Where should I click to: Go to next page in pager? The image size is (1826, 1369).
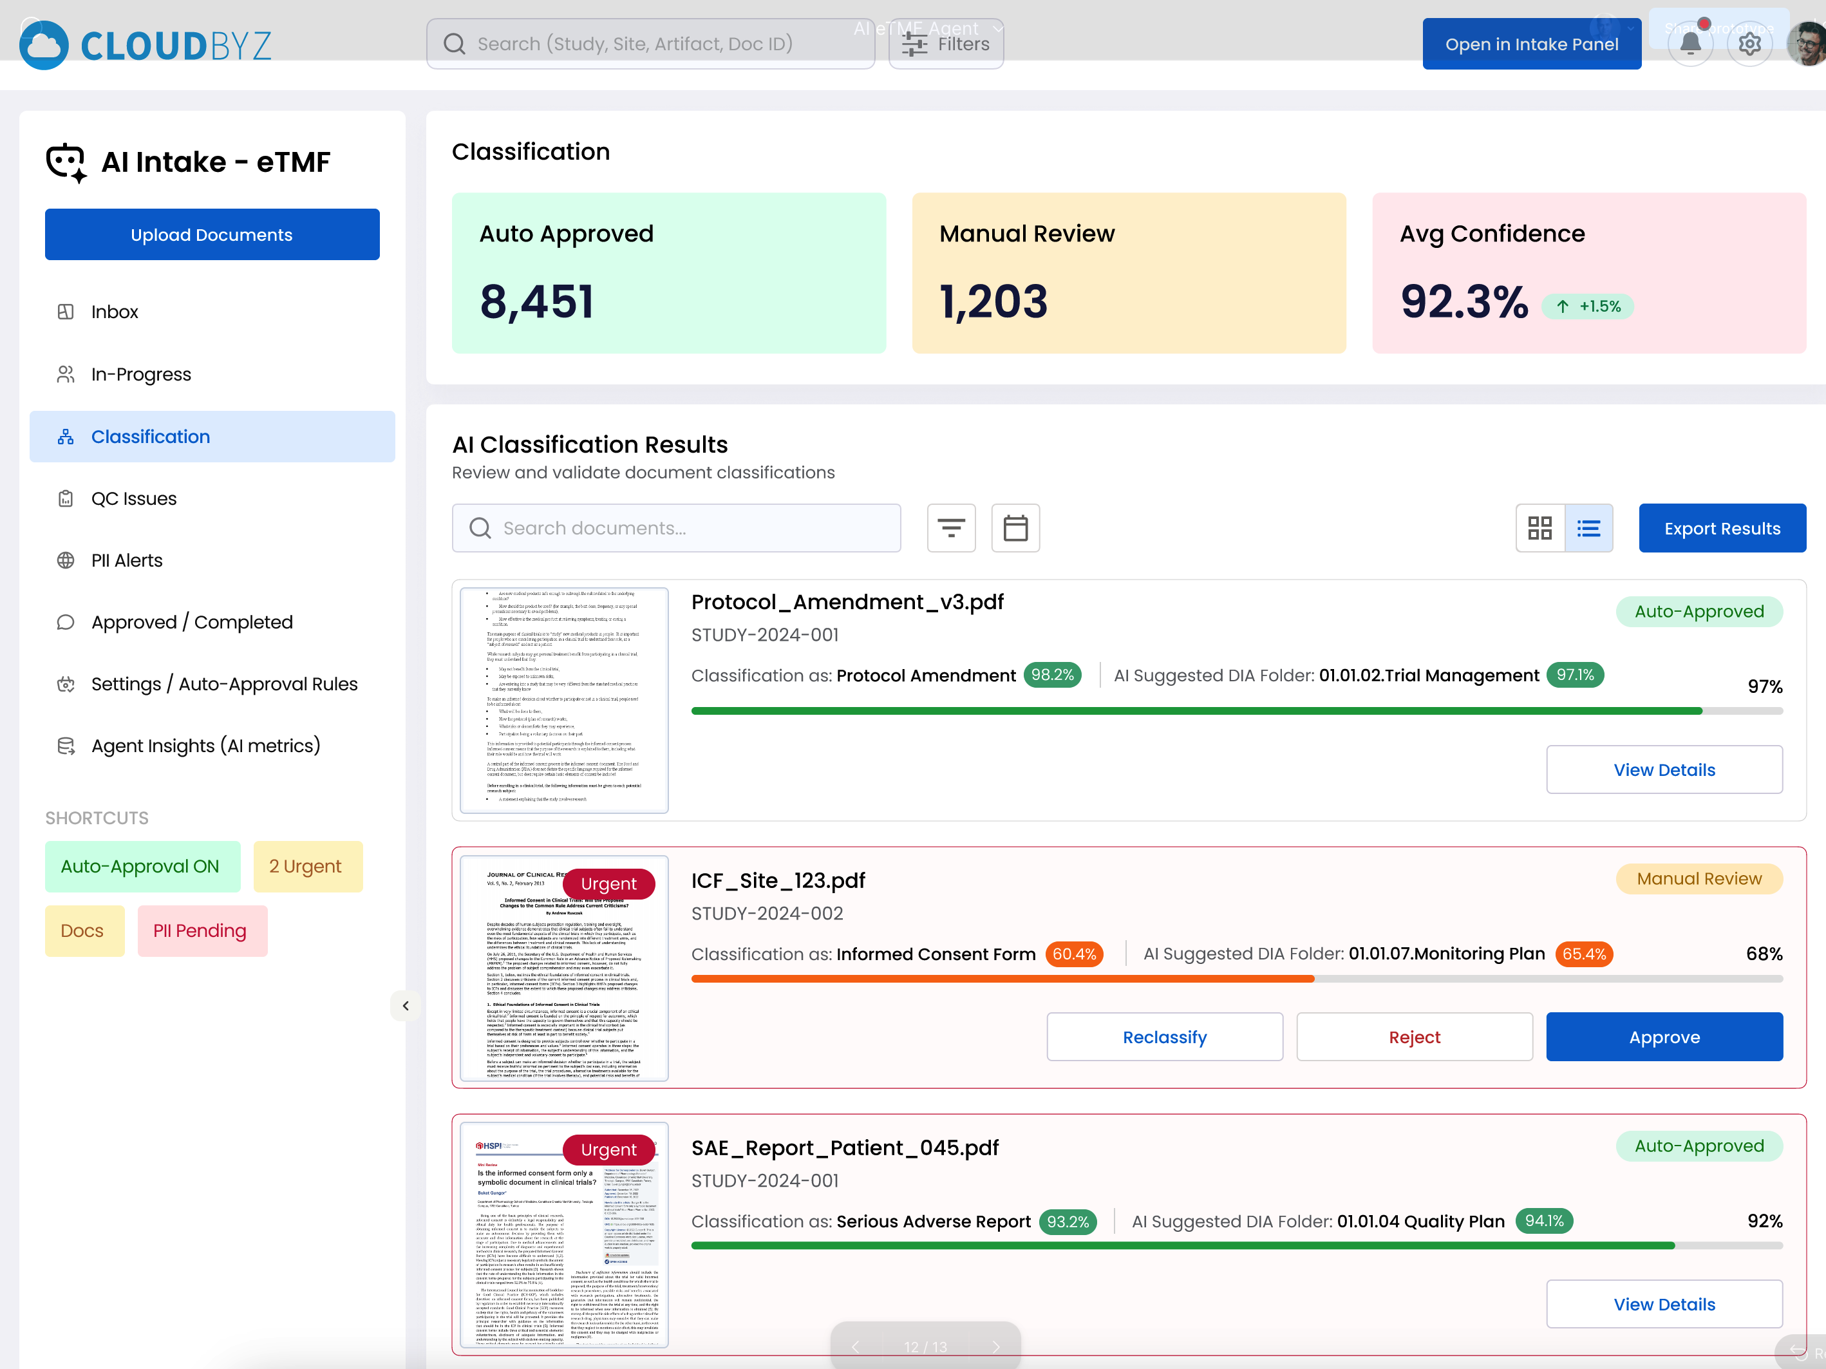point(996,1346)
